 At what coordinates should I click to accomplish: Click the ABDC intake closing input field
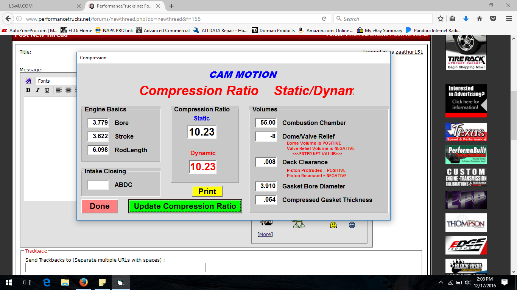pos(98,185)
